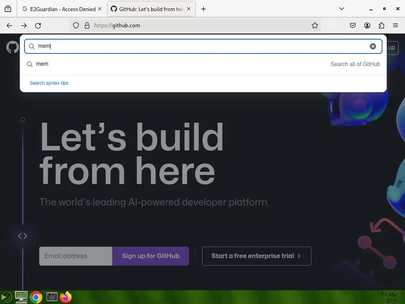This screenshot has height=304, width=405.
Task: Click the partially hidden Sign up button
Action: point(392,47)
